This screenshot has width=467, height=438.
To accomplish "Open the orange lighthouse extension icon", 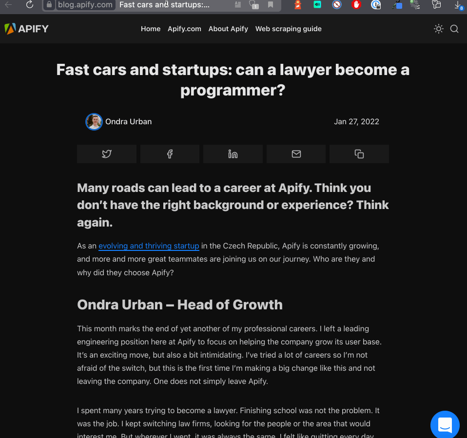I will point(297,5).
